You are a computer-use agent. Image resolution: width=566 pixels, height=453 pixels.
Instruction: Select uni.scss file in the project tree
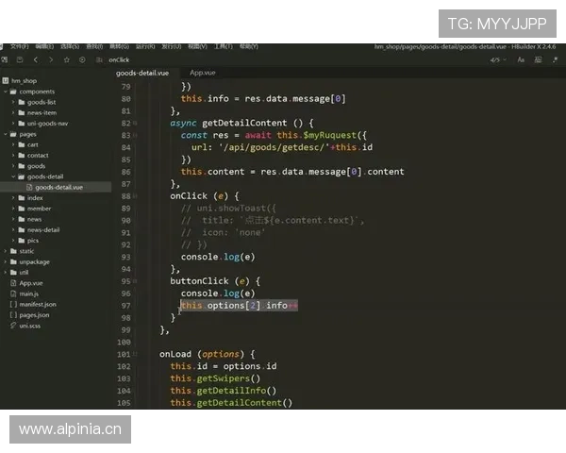(30, 325)
